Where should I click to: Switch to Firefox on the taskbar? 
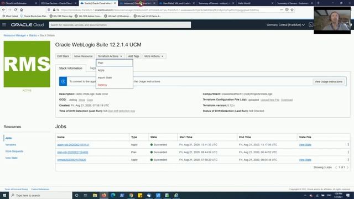(x=104, y=195)
